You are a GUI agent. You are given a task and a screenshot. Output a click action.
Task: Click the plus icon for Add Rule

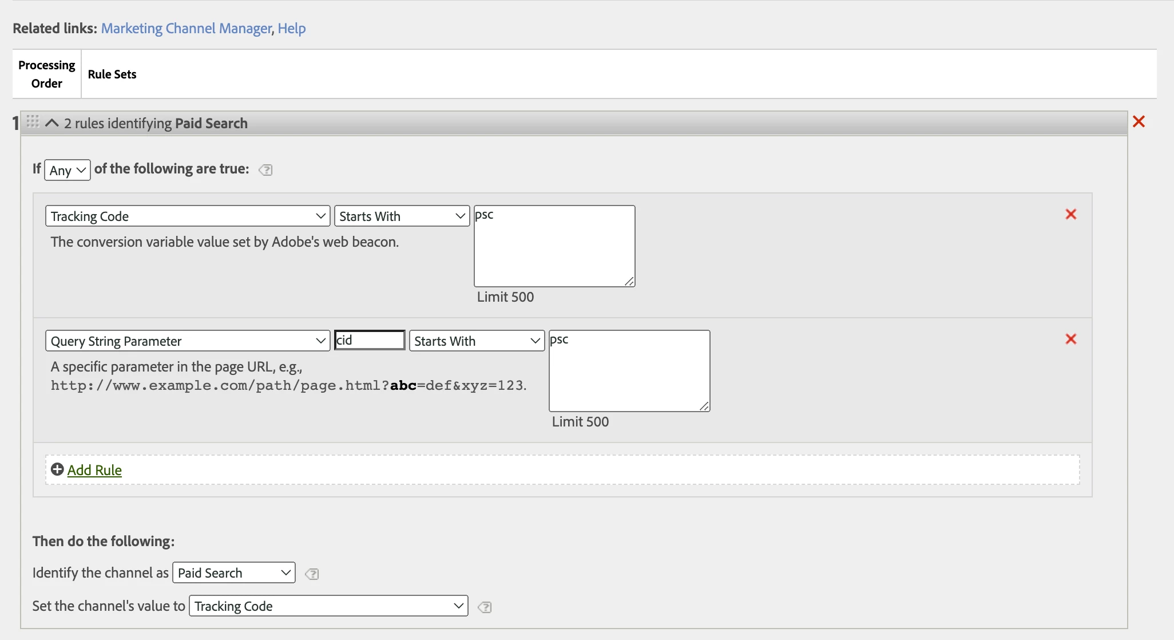[57, 469]
